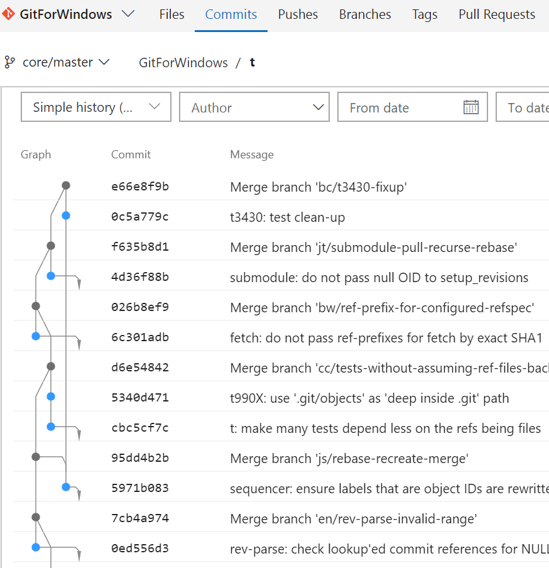The width and height of the screenshot is (549, 568).
Task: Click the graph node for merge commit e66e8f9b
Action: [65, 185]
